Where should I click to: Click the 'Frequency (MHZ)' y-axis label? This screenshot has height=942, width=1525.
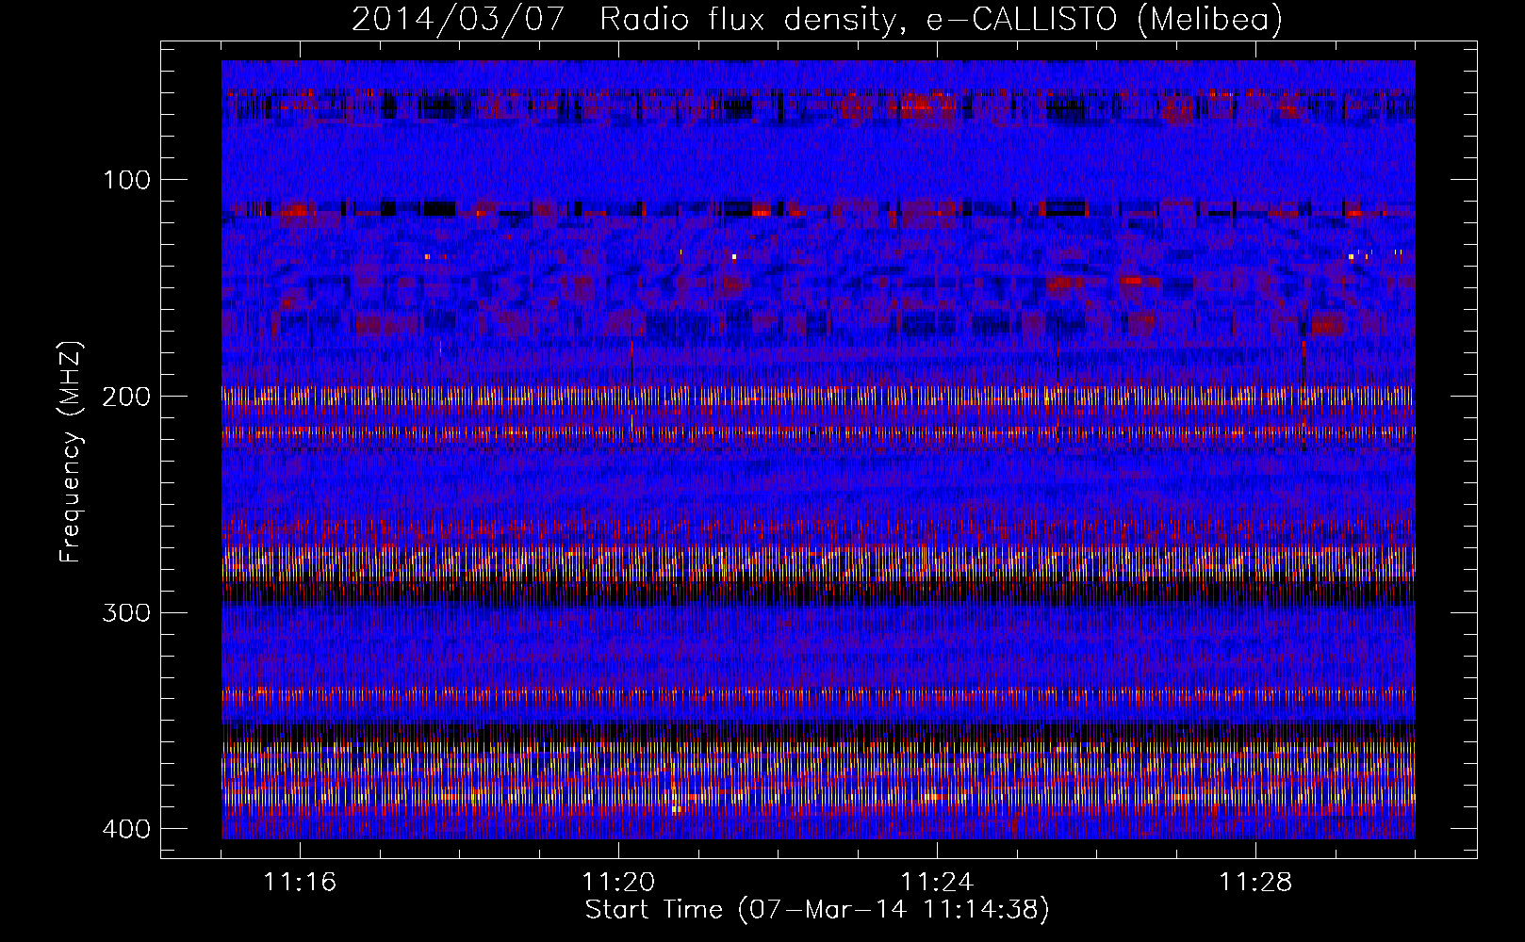click(x=71, y=451)
